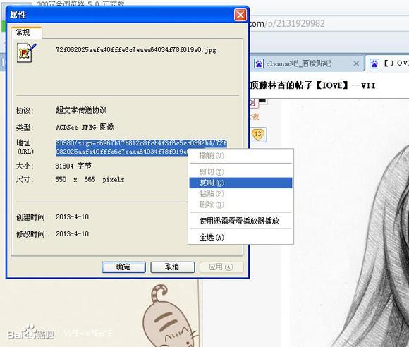Pick 使用迅雷看看播放器播放 menu entry
The image size is (409, 347).
point(240,221)
